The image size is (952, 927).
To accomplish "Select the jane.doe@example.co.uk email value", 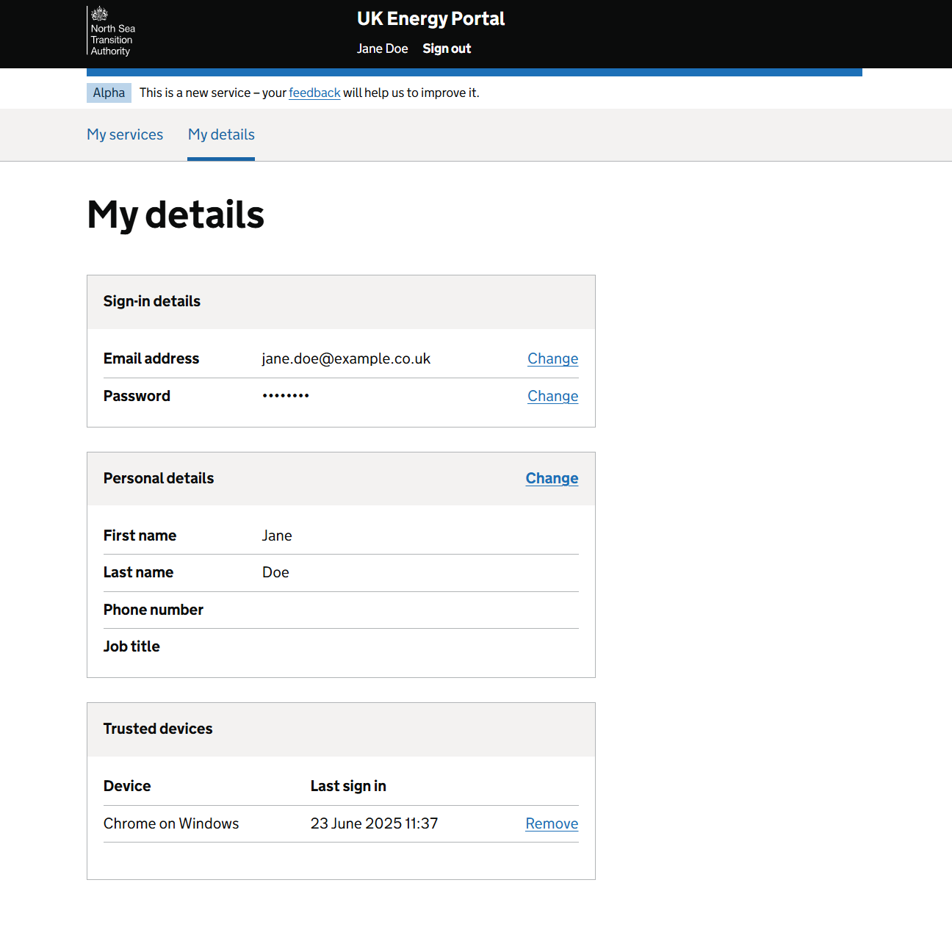I will pyautogui.click(x=346, y=358).
